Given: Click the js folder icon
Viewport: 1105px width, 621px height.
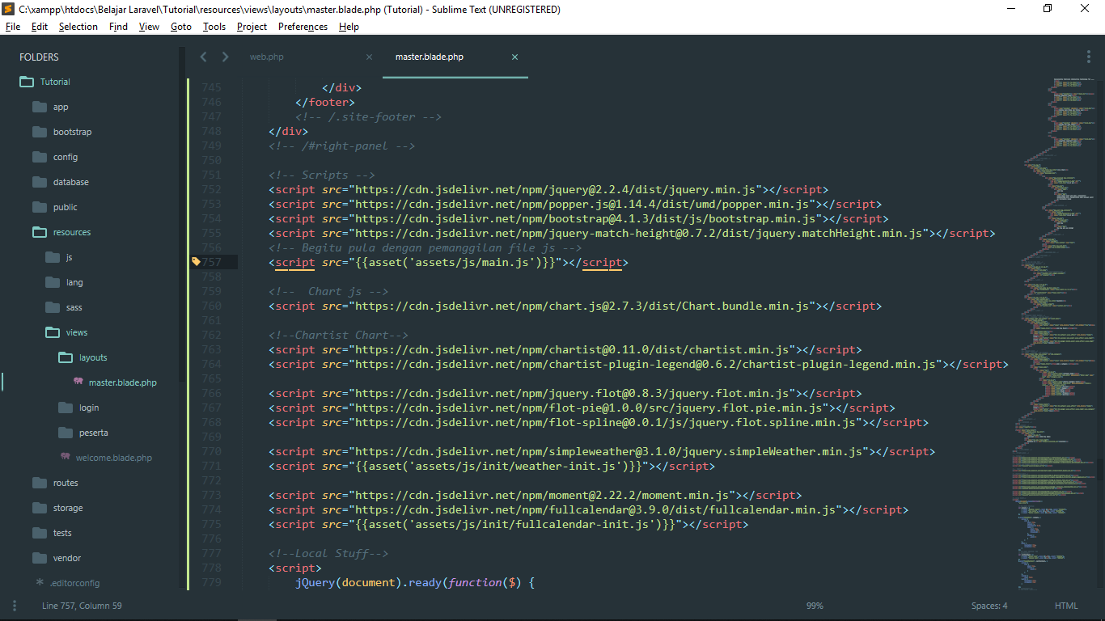Looking at the screenshot, I should click(x=53, y=257).
